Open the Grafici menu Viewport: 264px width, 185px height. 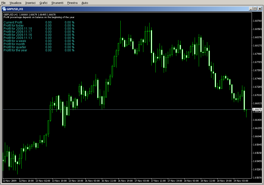click(43, 3)
